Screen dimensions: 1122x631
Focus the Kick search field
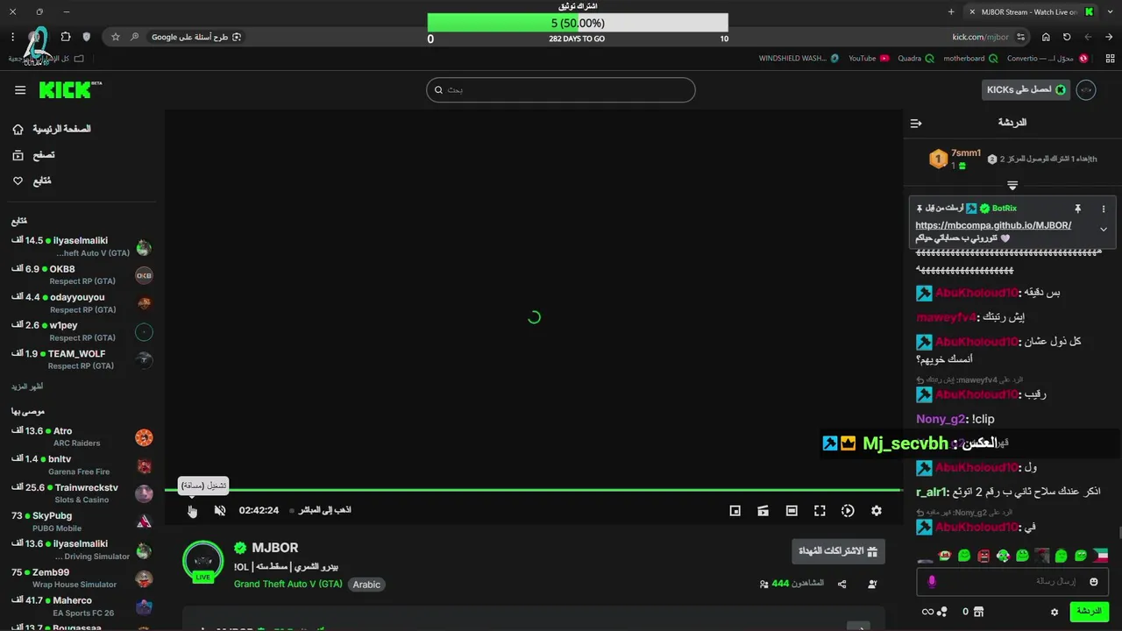tap(561, 89)
